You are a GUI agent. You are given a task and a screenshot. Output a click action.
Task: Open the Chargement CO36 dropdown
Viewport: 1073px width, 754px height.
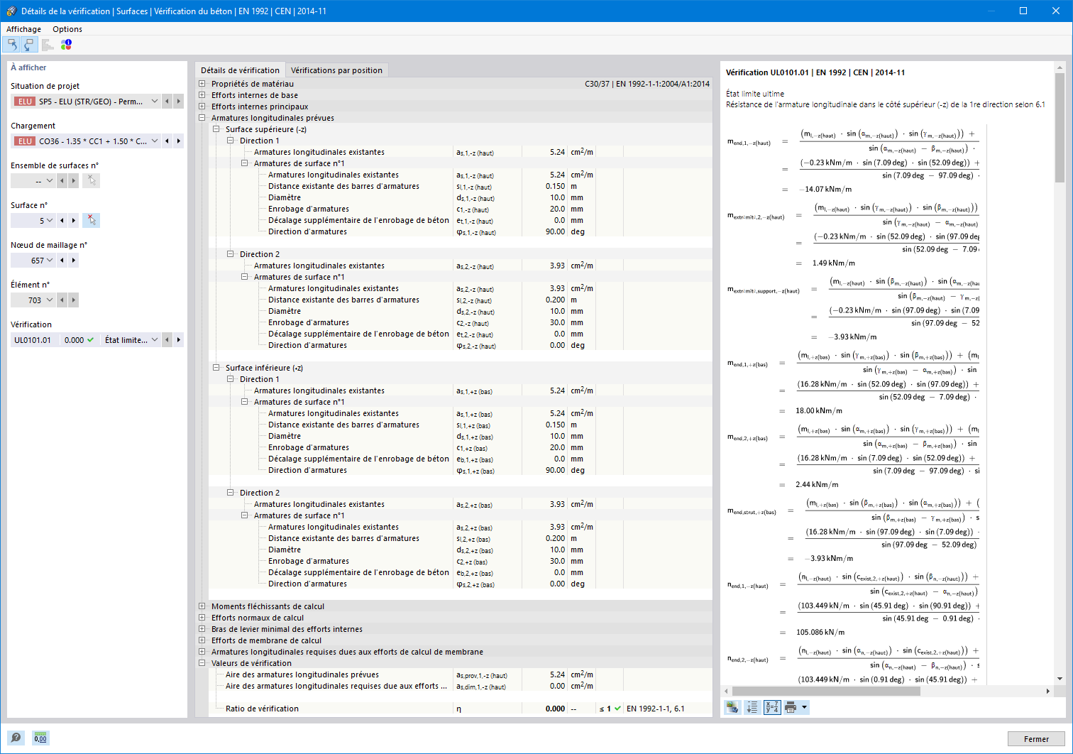155,141
